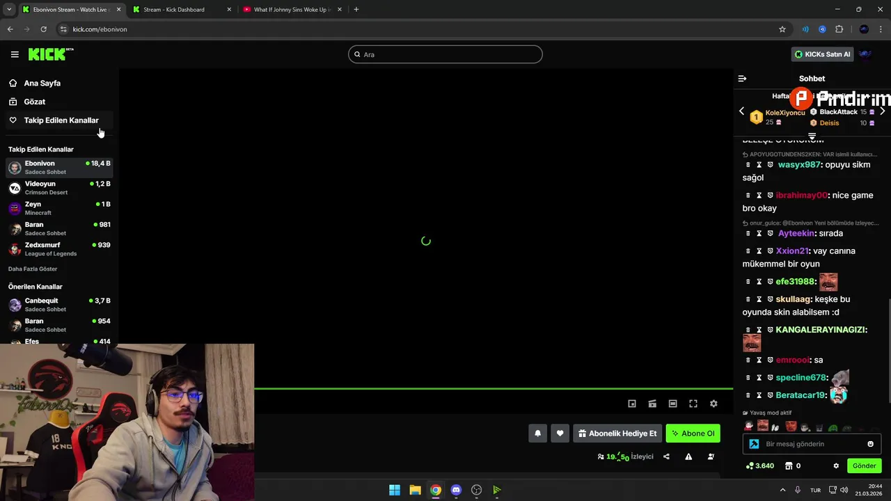891x501 pixels.
Task: Open the Videoyun channel in sidebar
Action: (59, 188)
